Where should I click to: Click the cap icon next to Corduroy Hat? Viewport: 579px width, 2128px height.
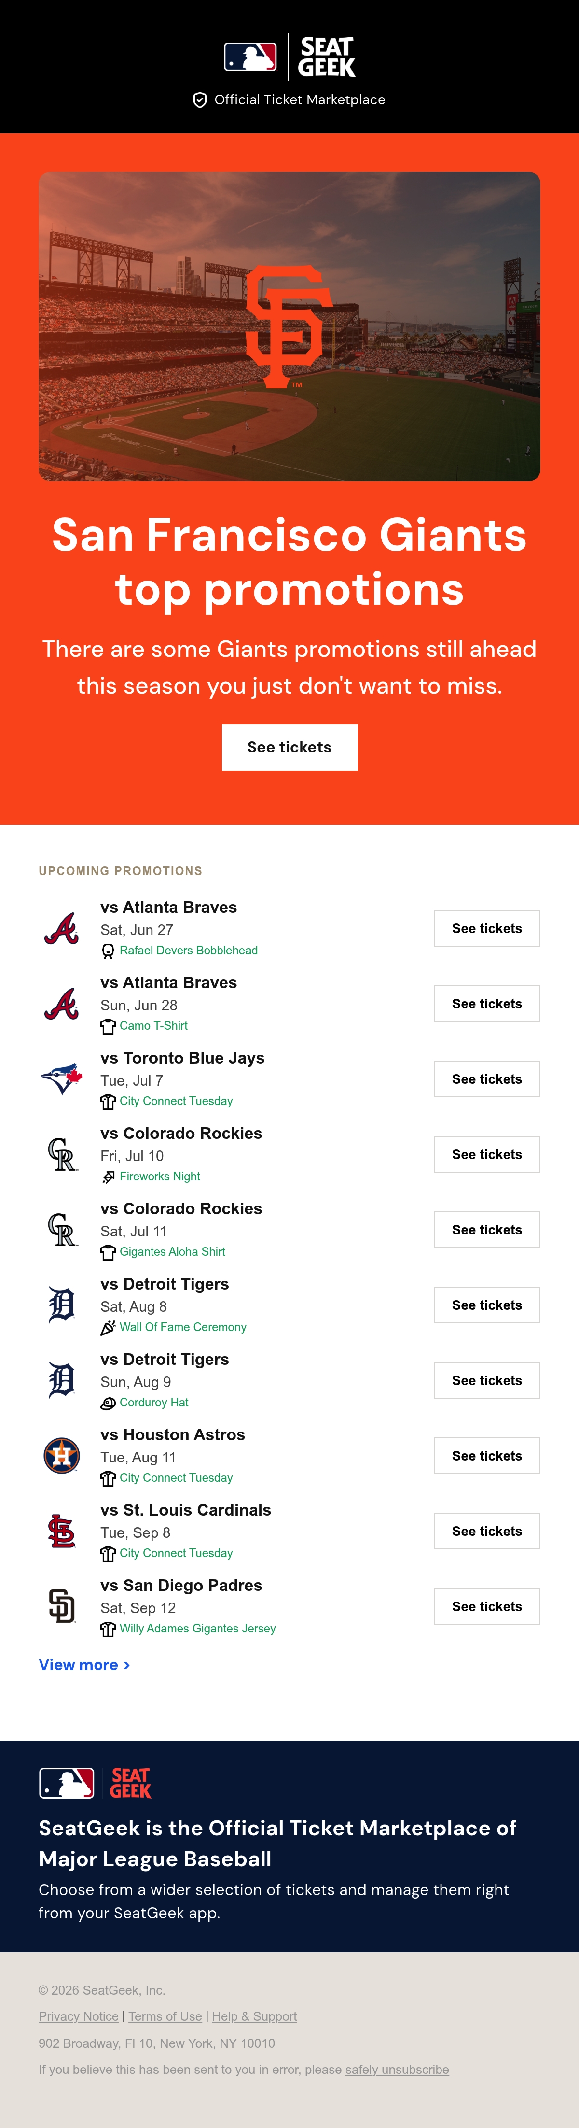(x=108, y=1403)
